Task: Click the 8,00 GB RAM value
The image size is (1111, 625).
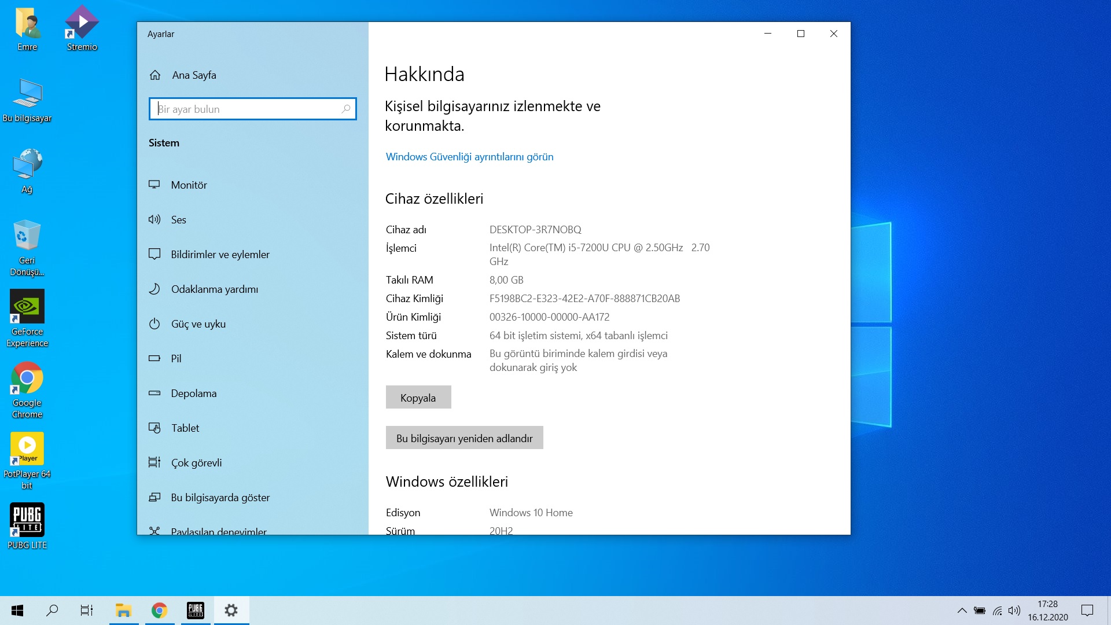Action: click(506, 280)
